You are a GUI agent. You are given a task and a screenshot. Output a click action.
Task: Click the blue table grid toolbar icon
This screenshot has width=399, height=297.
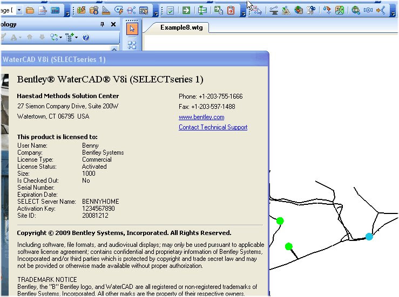[55, 10]
